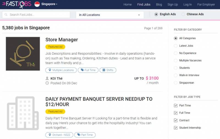Open the For Employer menu item
This screenshot has height=139, width=220.
pos(206,4)
